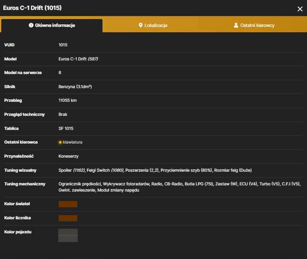Click the Turbo (V5) tuning entry

(x=269, y=184)
